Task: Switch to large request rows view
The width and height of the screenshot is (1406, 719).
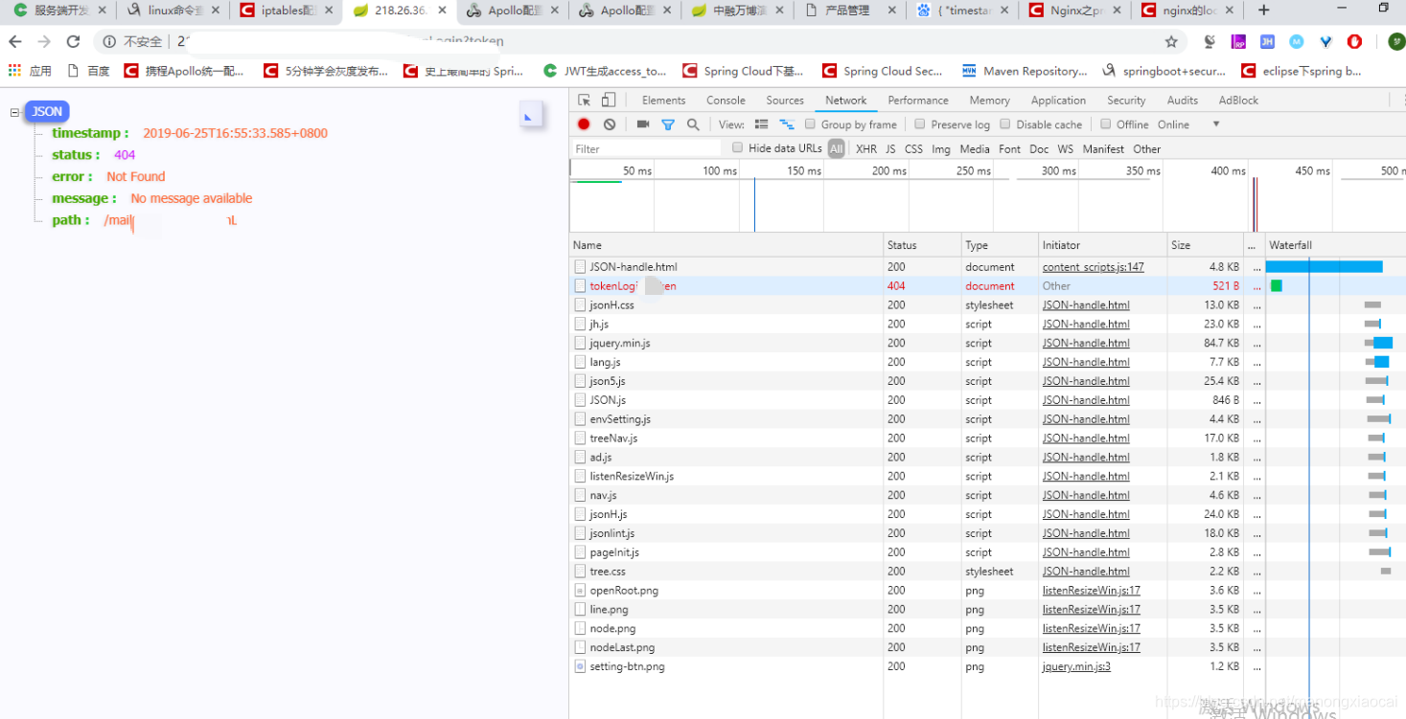Action: [x=762, y=124]
